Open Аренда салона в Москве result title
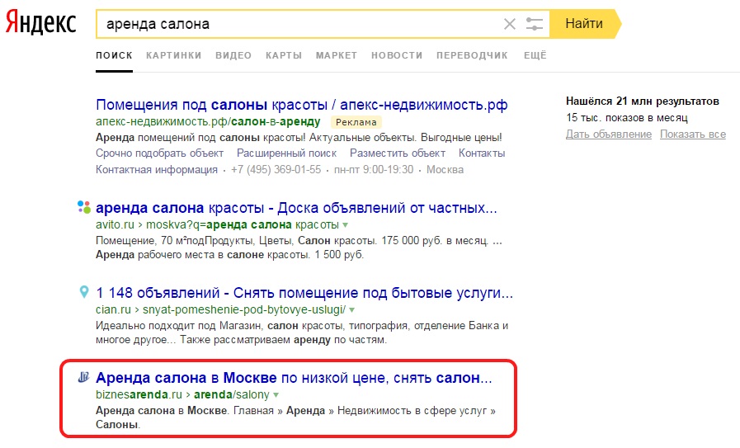 (x=294, y=378)
